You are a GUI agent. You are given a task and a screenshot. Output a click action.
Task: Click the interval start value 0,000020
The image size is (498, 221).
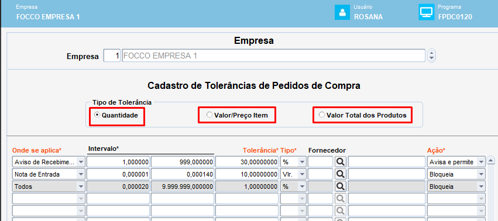tap(118, 187)
